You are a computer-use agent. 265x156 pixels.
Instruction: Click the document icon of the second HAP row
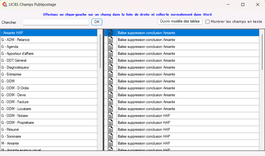click(110, 123)
